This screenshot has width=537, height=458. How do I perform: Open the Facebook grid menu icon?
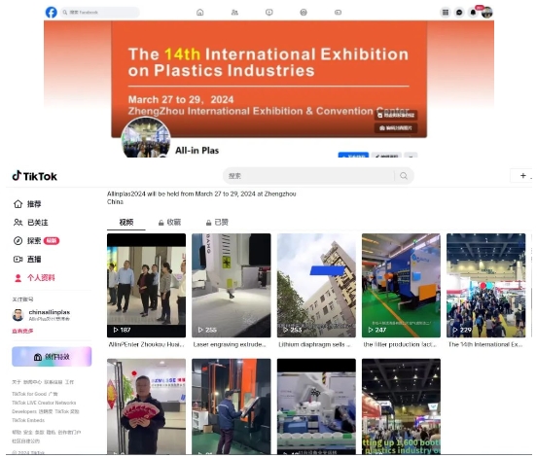pos(446,13)
